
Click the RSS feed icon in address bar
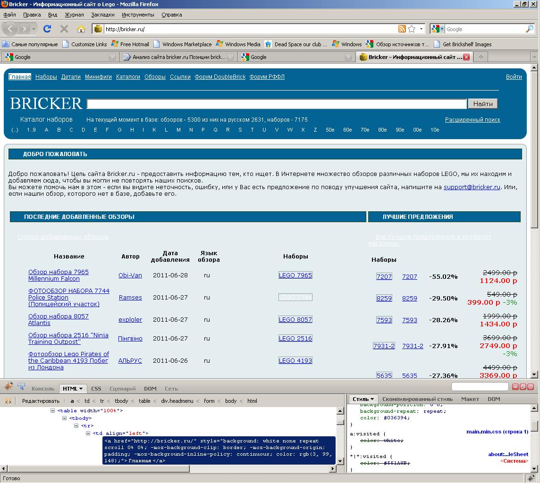(x=402, y=29)
